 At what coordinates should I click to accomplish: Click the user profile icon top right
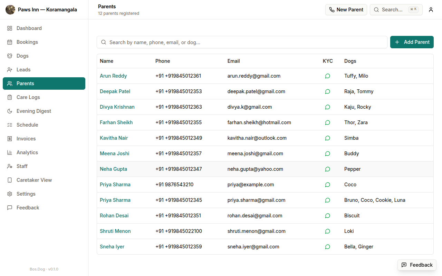431,9
